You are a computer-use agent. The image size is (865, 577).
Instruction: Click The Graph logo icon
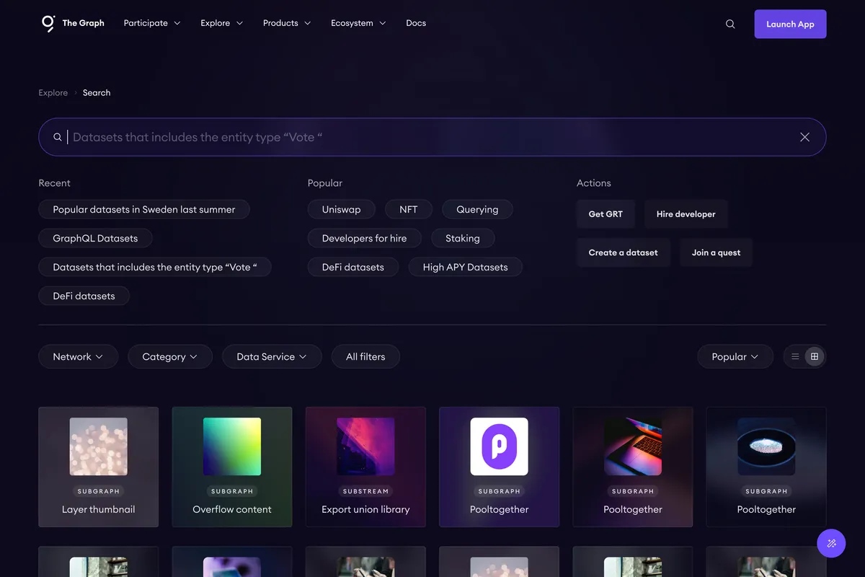pos(48,23)
